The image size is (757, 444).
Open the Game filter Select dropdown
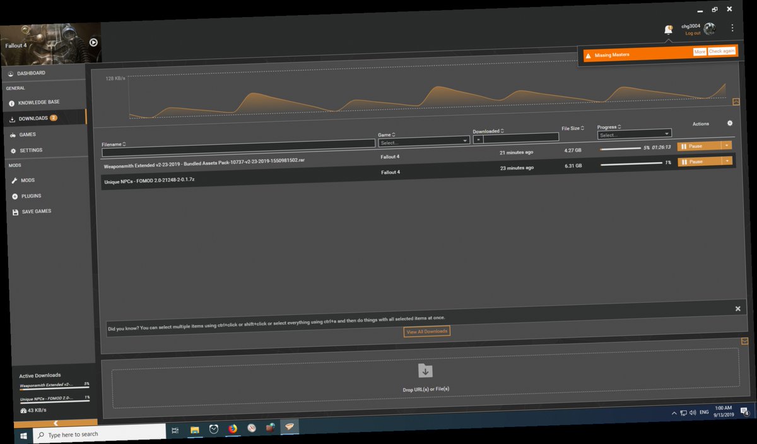(x=423, y=140)
